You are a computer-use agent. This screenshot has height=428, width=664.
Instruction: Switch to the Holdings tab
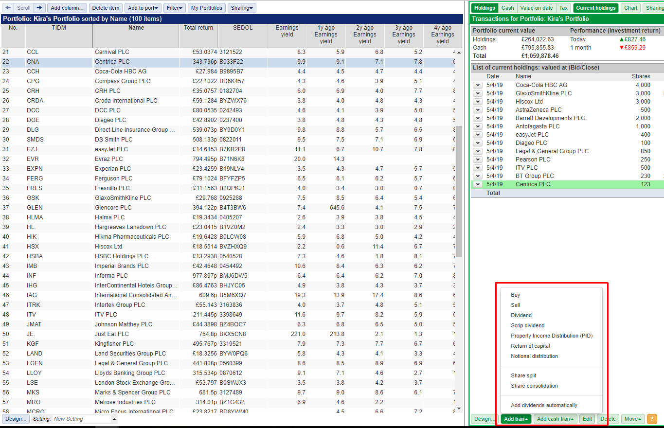[485, 8]
